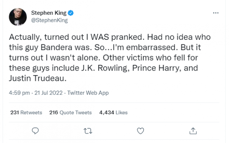Open the 216 Quote Tweets link
The height and width of the screenshot is (143, 229).
click(70, 113)
